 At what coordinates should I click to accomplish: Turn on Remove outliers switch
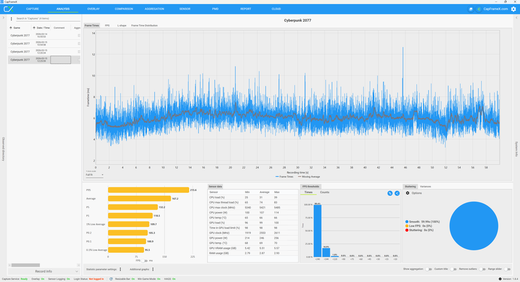(x=483, y=269)
